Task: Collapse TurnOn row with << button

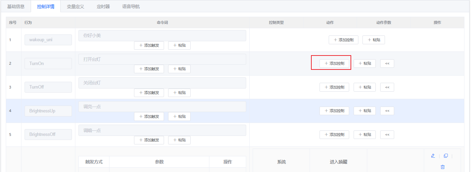Action: click(x=387, y=63)
